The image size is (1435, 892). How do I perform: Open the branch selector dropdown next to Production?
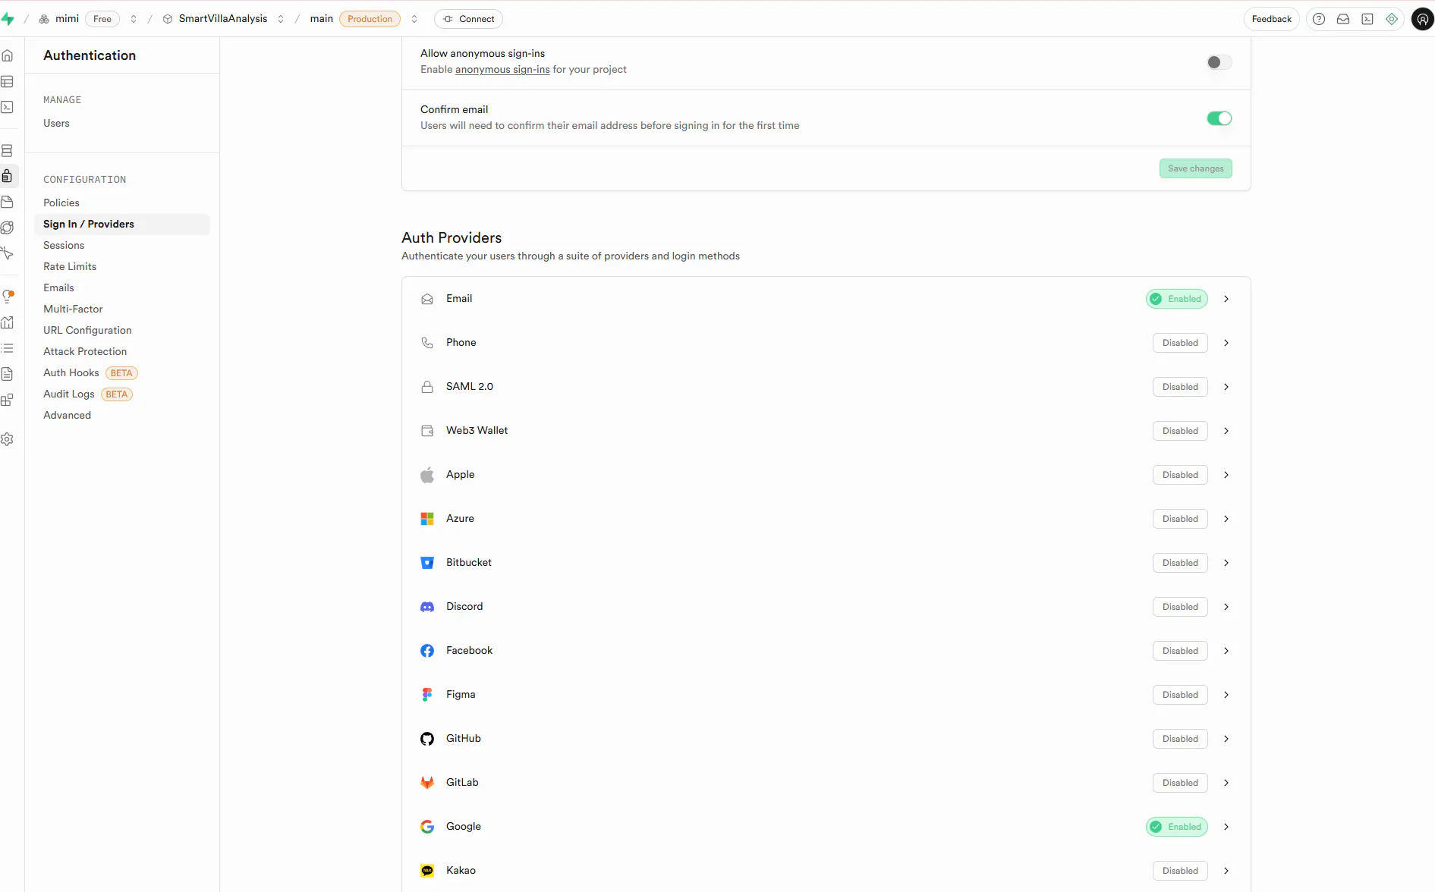point(414,19)
